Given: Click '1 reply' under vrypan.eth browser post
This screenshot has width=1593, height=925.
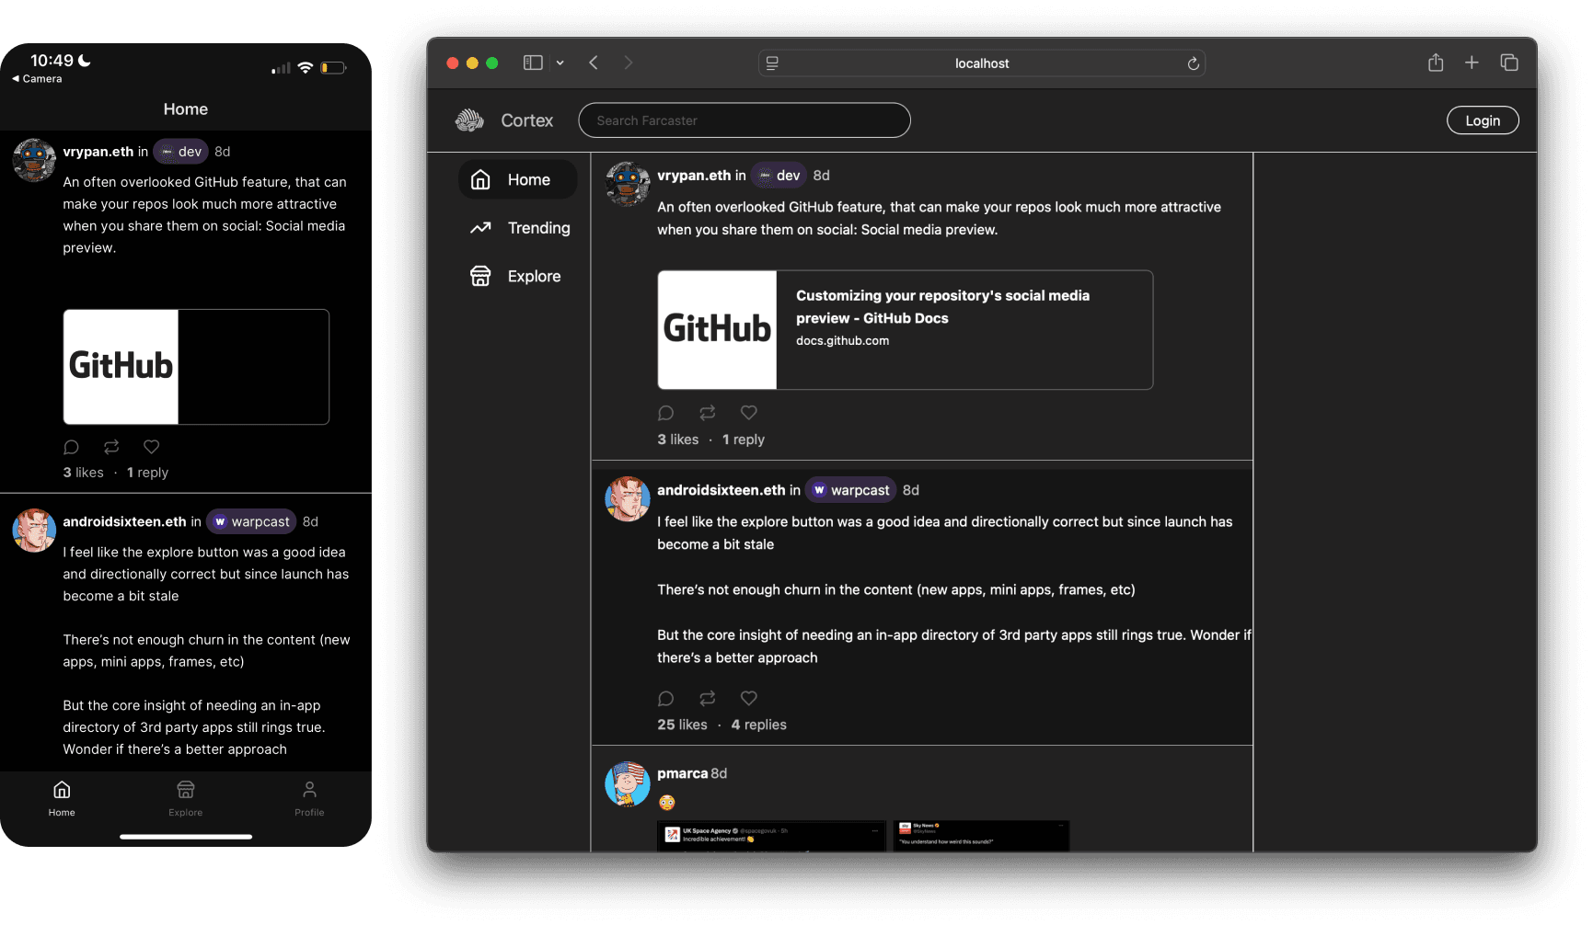Looking at the screenshot, I should pos(744,440).
